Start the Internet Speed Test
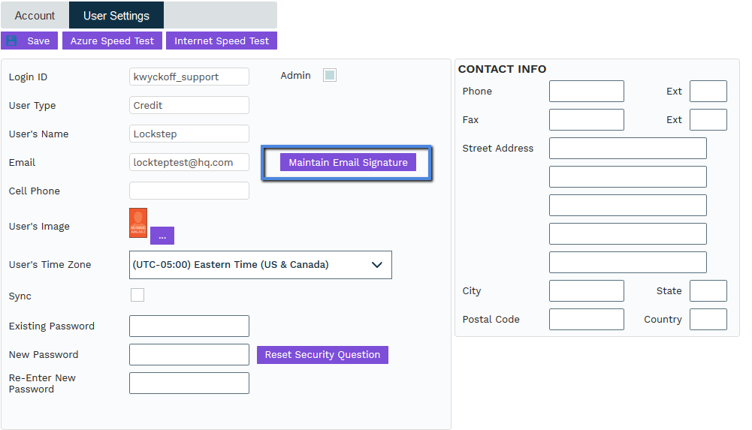The image size is (752, 430). [x=222, y=41]
